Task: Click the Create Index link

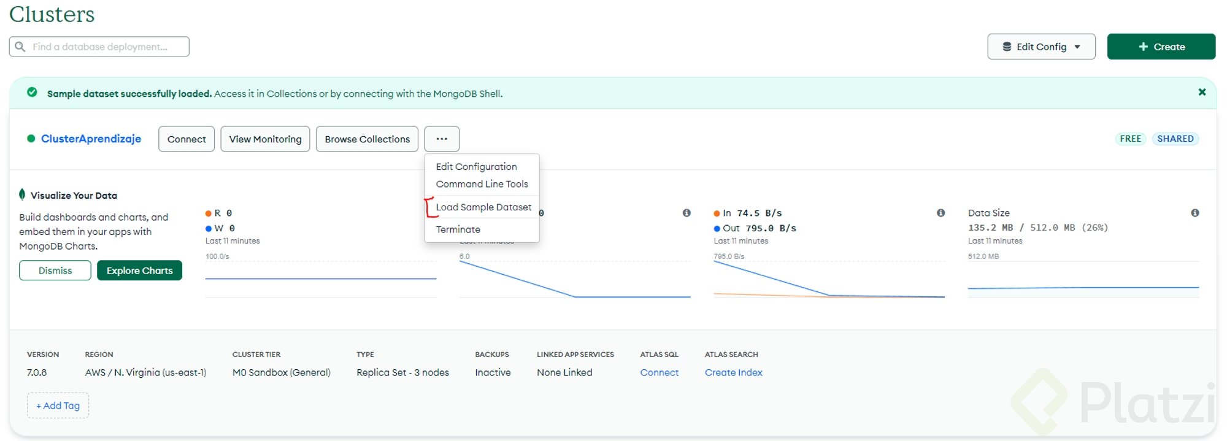Action: [733, 372]
